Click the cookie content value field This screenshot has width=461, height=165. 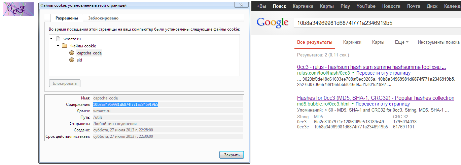coord(168,105)
